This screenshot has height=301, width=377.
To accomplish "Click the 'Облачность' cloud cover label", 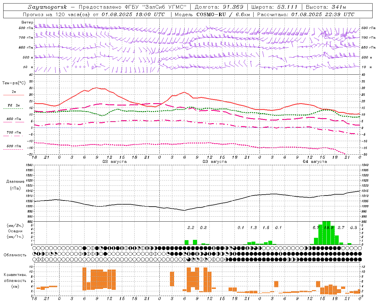I will pyautogui.click(x=15, y=255).
